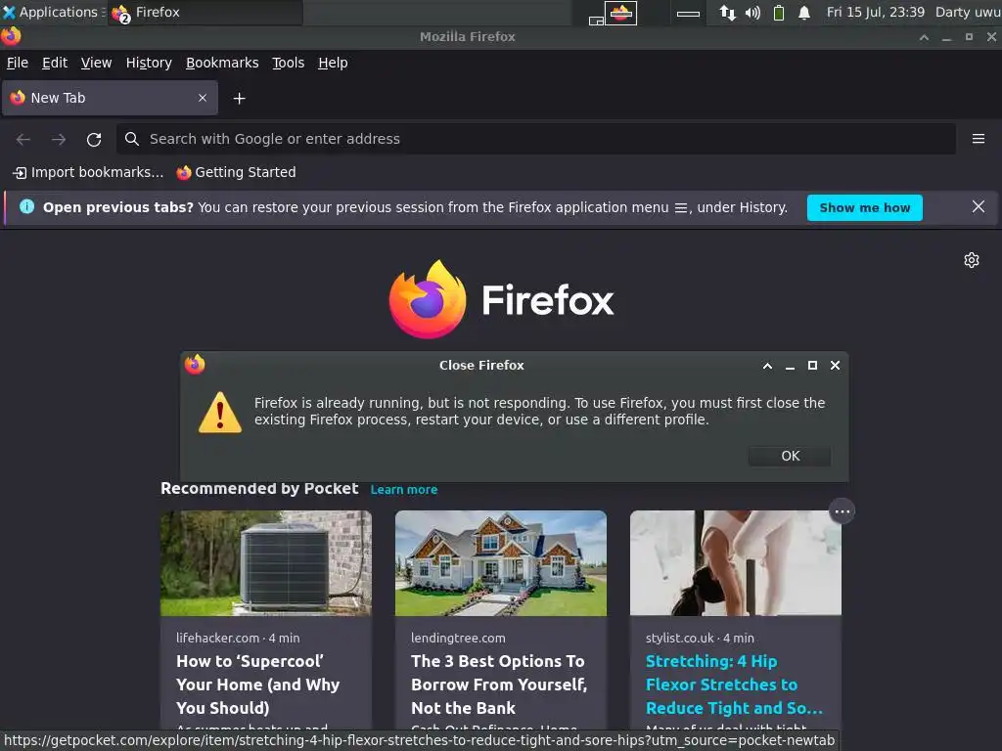Open the network connection tray icon
The width and height of the screenshot is (1002, 751).
pyautogui.click(x=727, y=12)
